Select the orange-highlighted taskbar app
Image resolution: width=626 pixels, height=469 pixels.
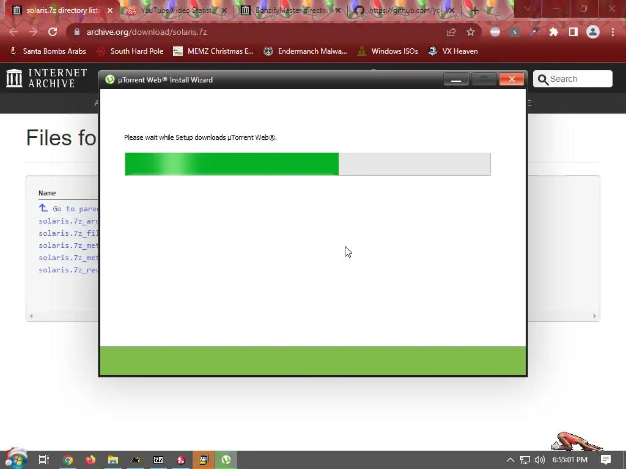(204, 460)
